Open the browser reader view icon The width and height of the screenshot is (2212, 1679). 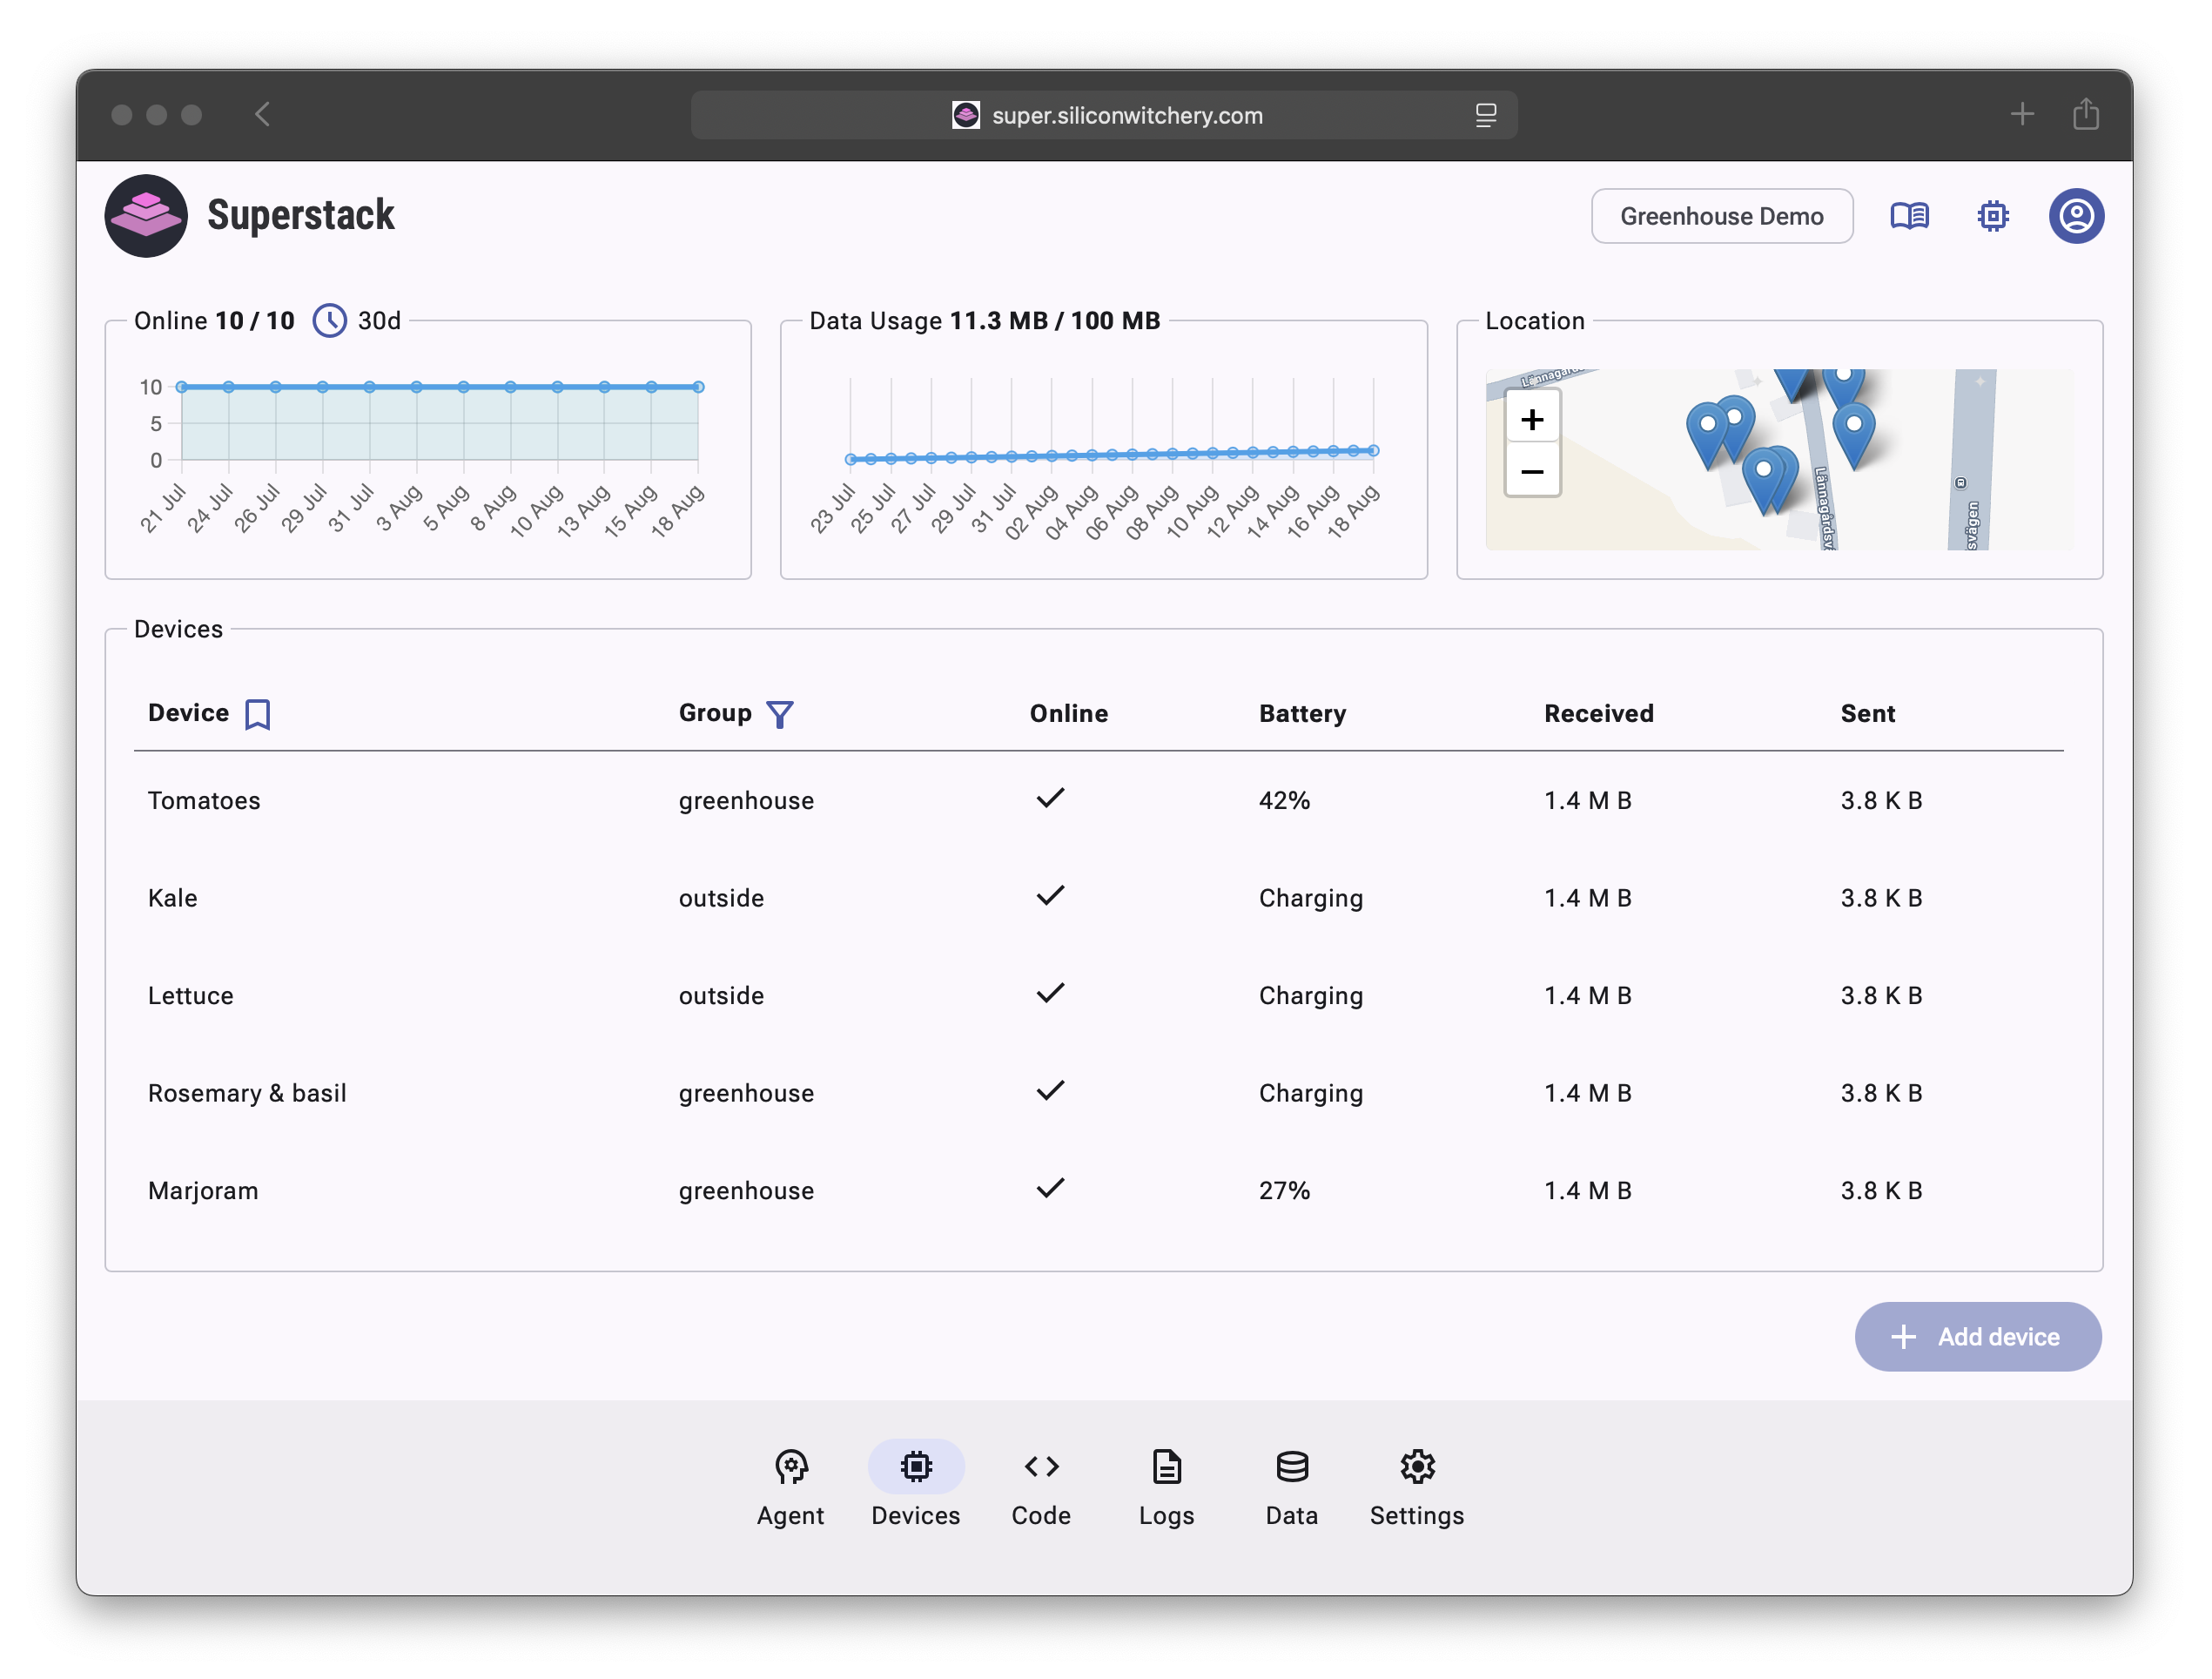1486,115
